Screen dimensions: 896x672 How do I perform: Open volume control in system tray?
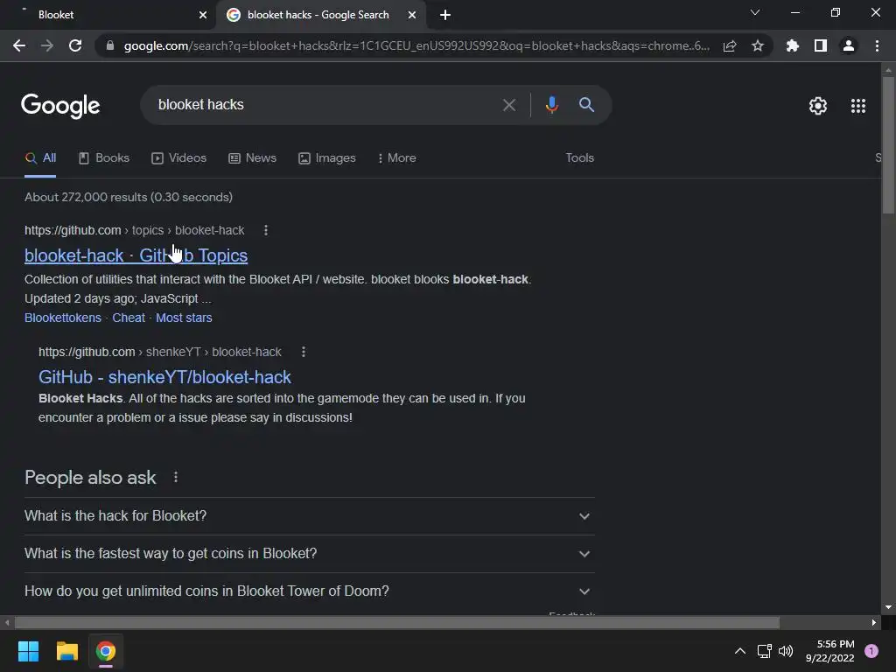coord(786,651)
